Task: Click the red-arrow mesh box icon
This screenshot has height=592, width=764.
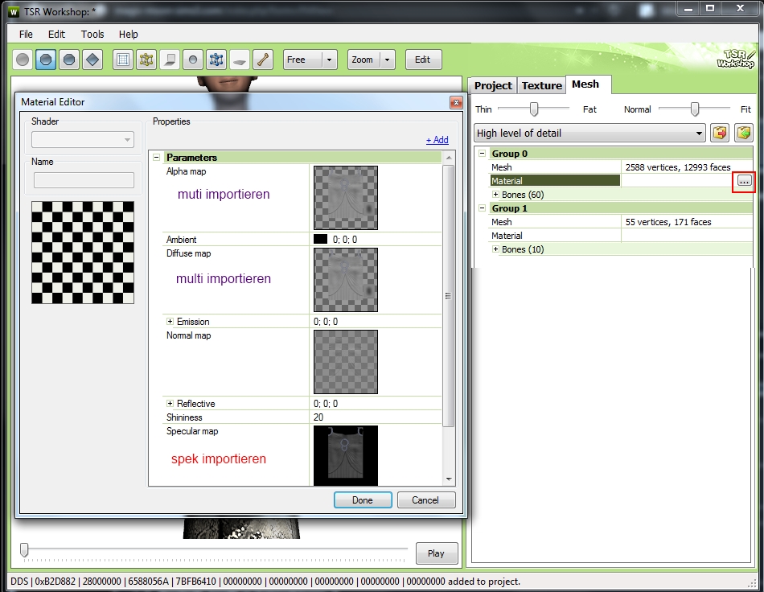Action: pyautogui.click(x=720, y=133)
